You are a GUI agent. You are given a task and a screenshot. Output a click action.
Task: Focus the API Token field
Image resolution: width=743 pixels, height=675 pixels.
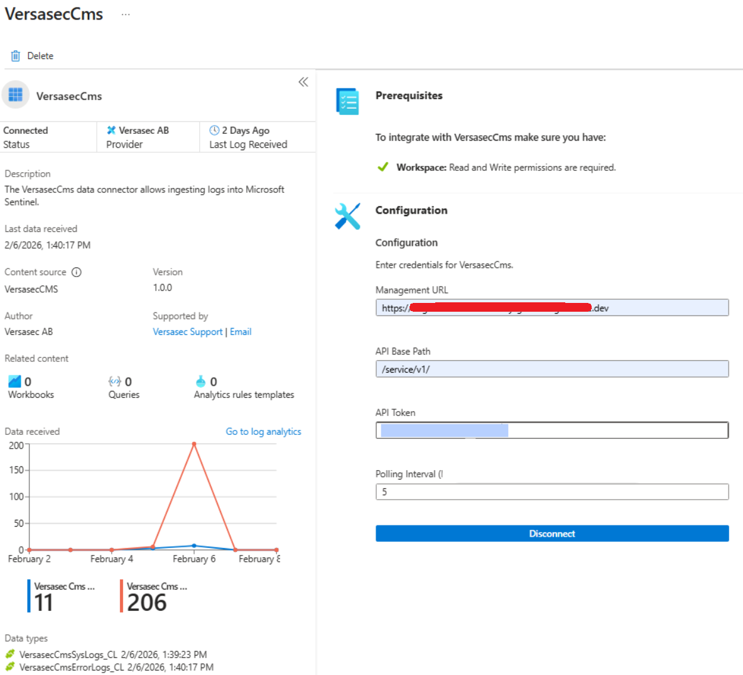point(552,430)
